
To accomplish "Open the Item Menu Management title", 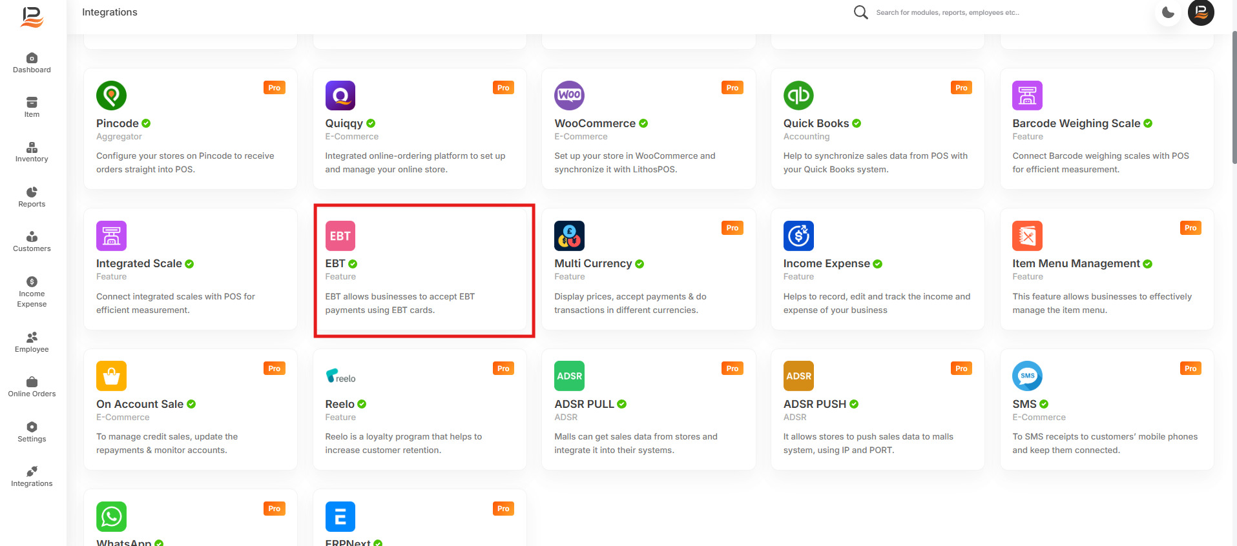I will tap(1076, 263).
